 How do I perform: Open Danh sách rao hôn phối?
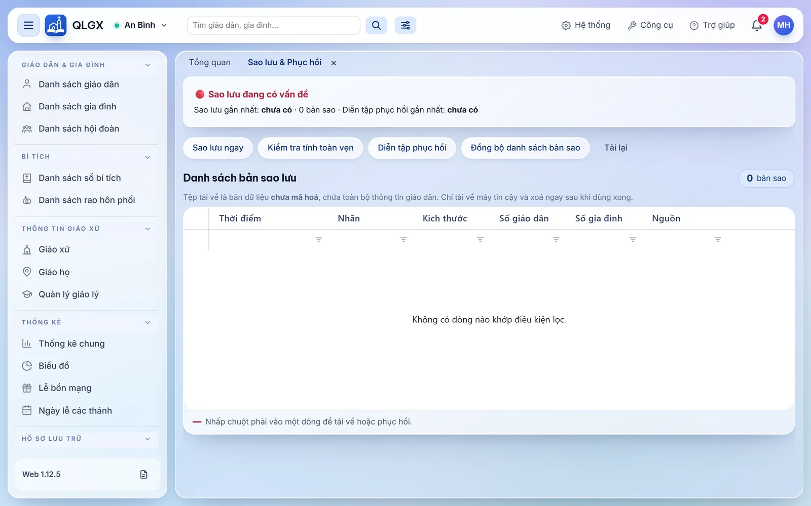pyautogui.click(x=87, y=200)
